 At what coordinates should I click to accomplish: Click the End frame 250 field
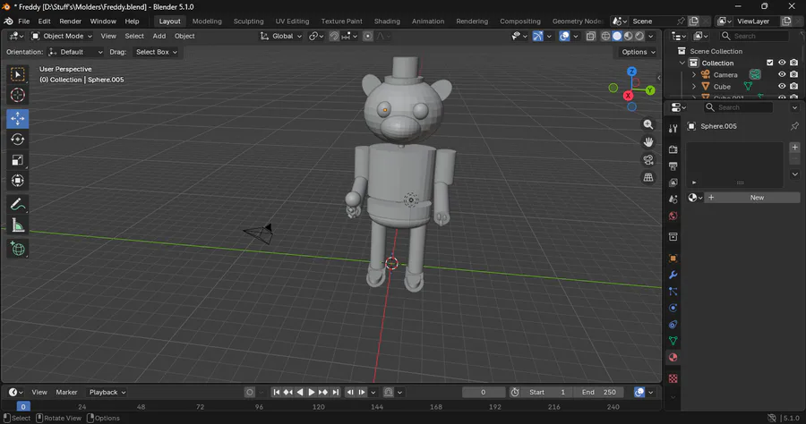pyautogui.click(x=599, y=392)
